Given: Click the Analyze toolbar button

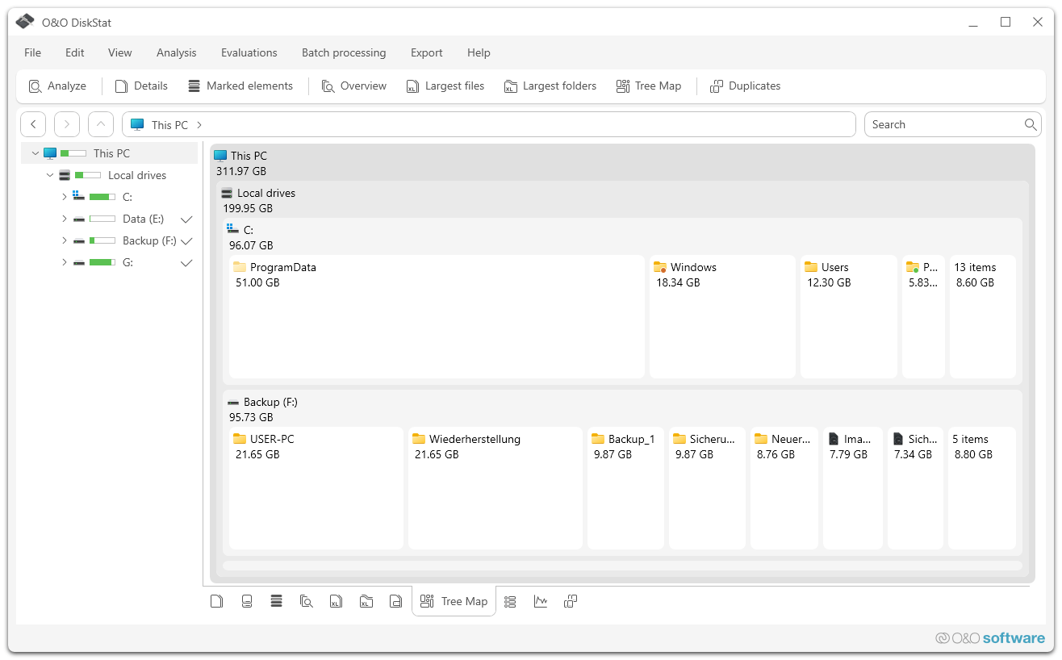Looking at the screenshot, I should tap(57, 86).
